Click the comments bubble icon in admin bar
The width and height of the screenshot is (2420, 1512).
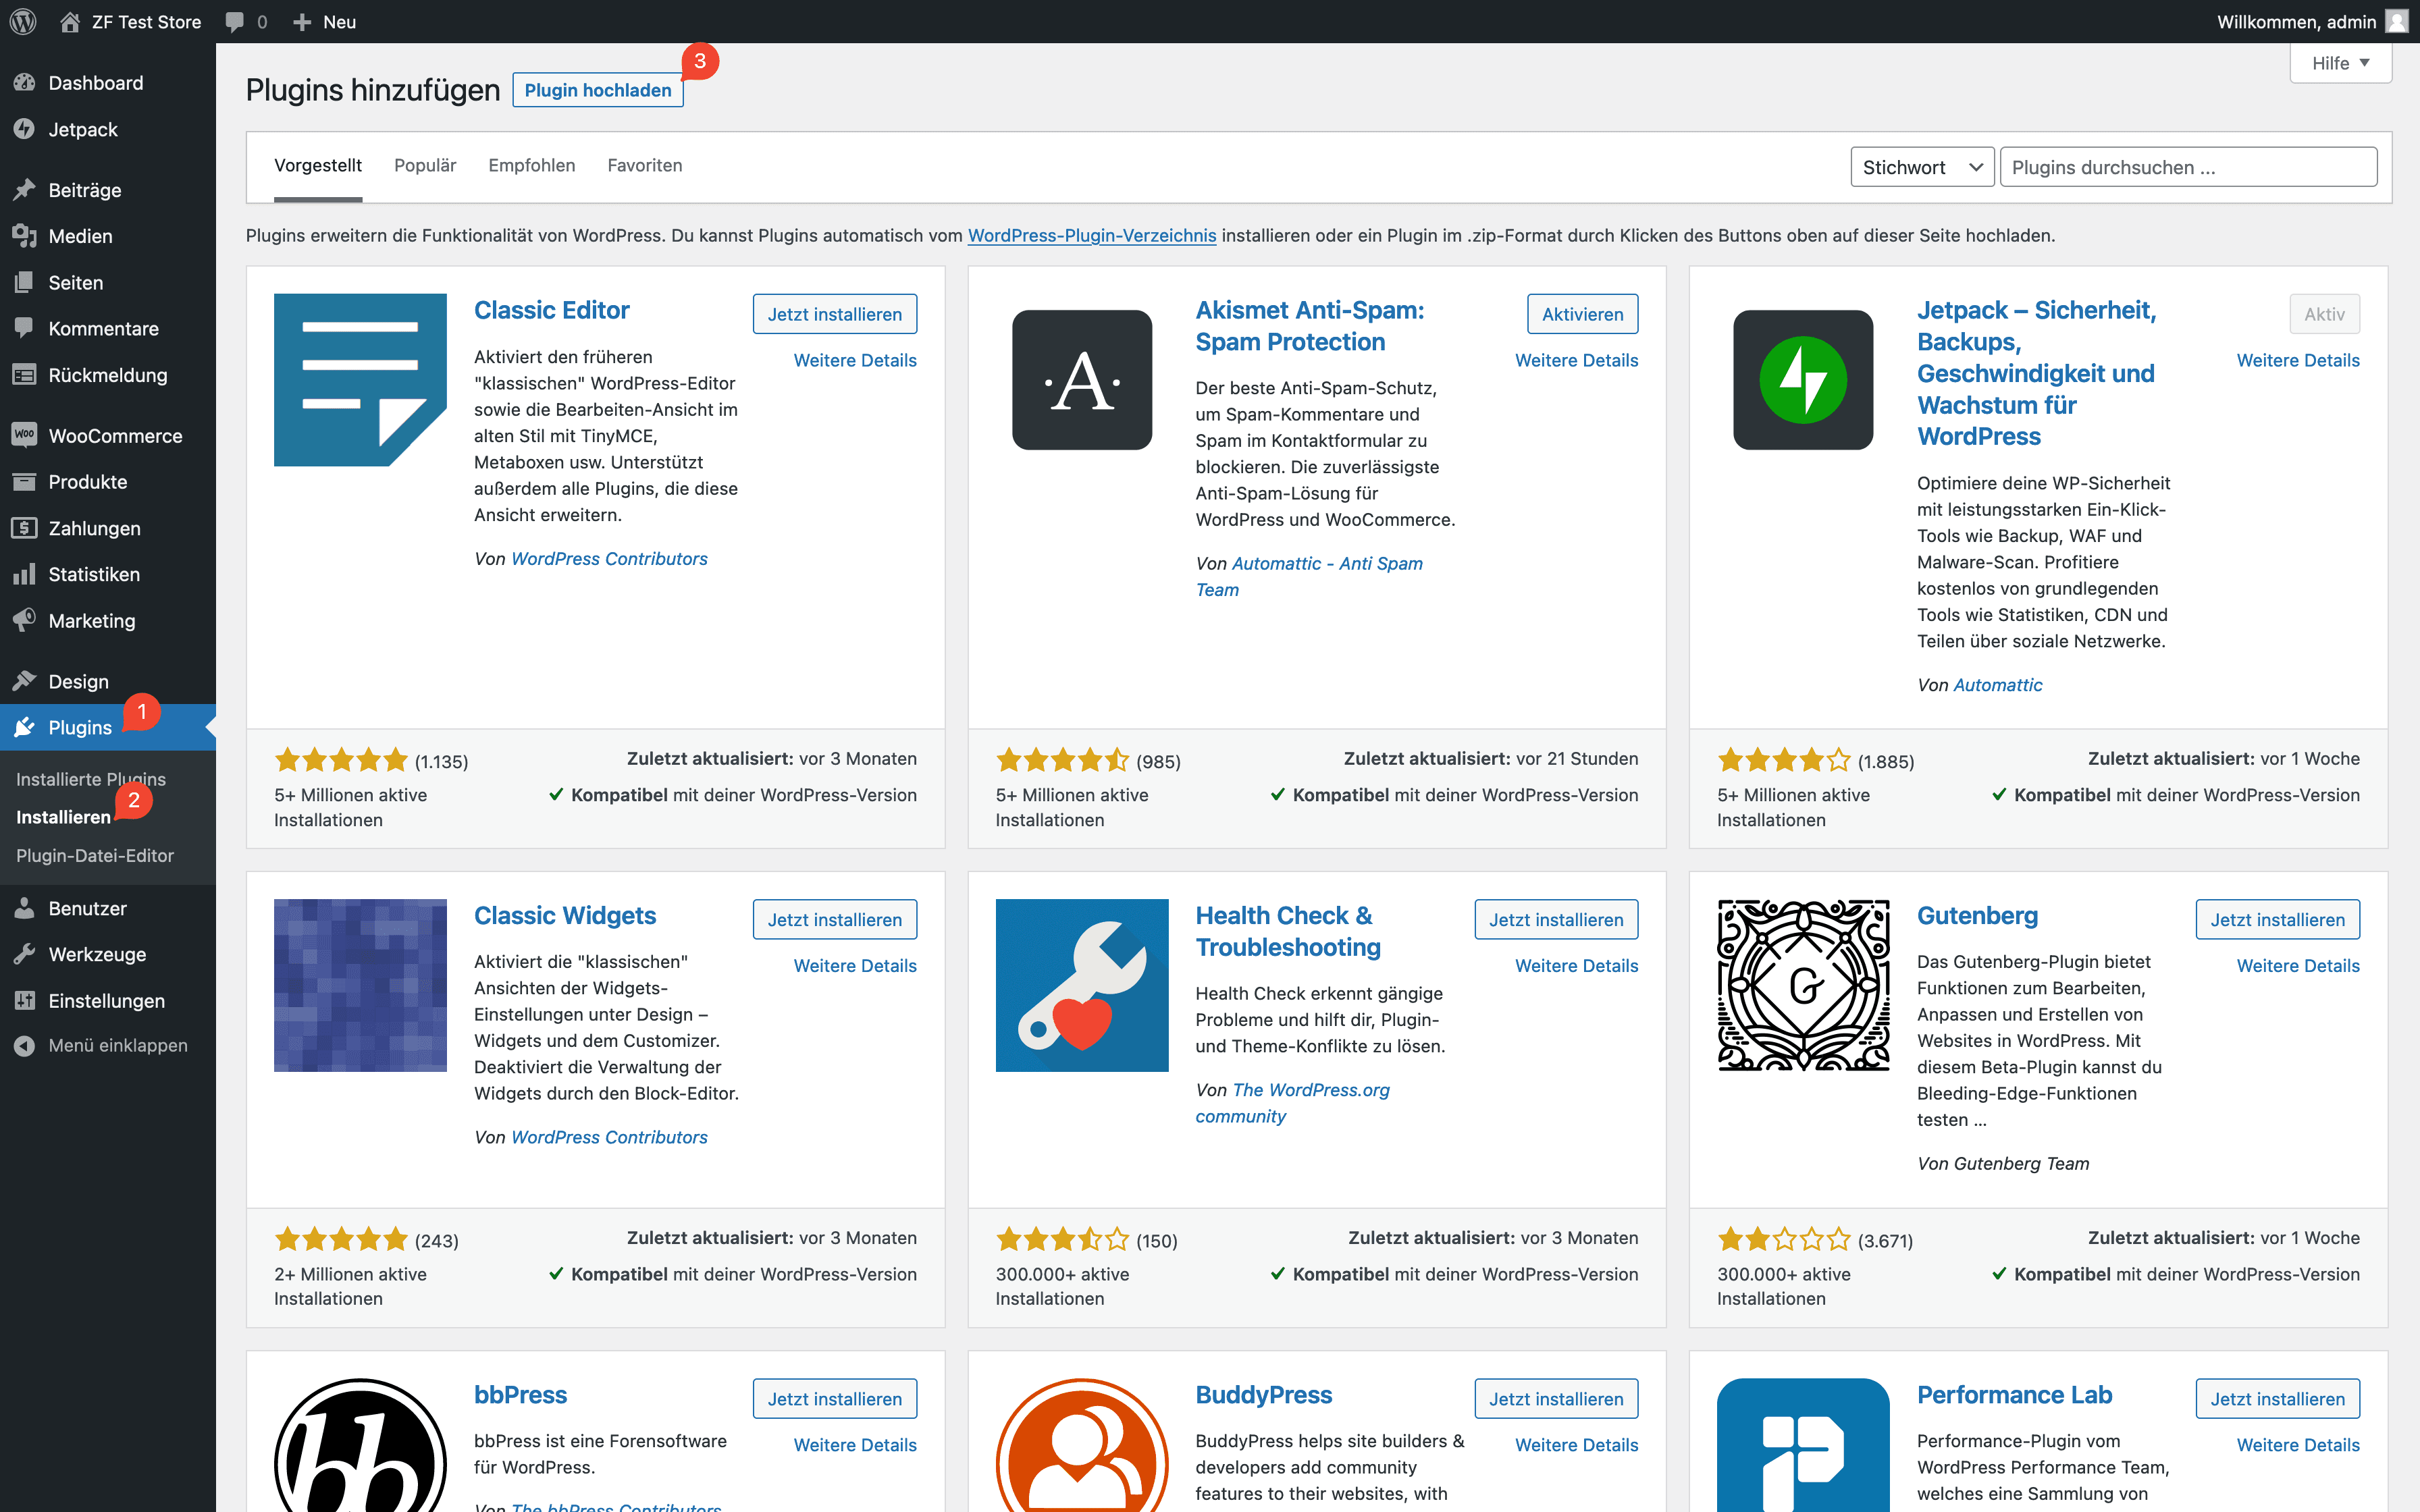(234, 22)
